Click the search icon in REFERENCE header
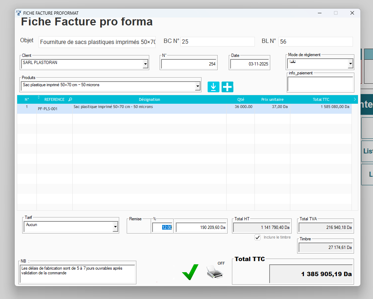This screenshot has height=299, width=373. [x=70, y=100]
